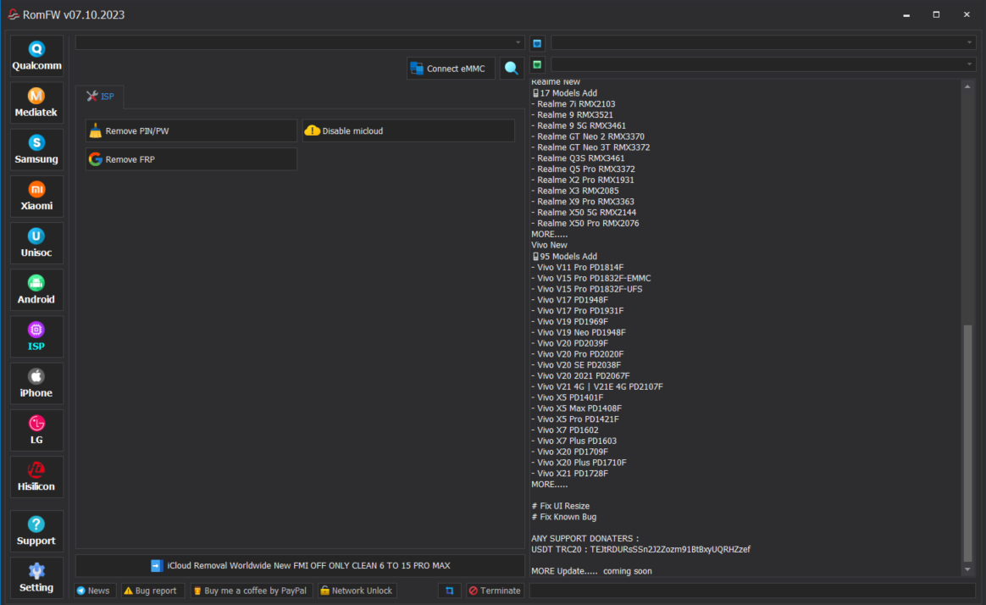Image resolution: width=986 pixels, height=605 pixels.
Task: Click Disable micloud
Action: click(409, 130)
